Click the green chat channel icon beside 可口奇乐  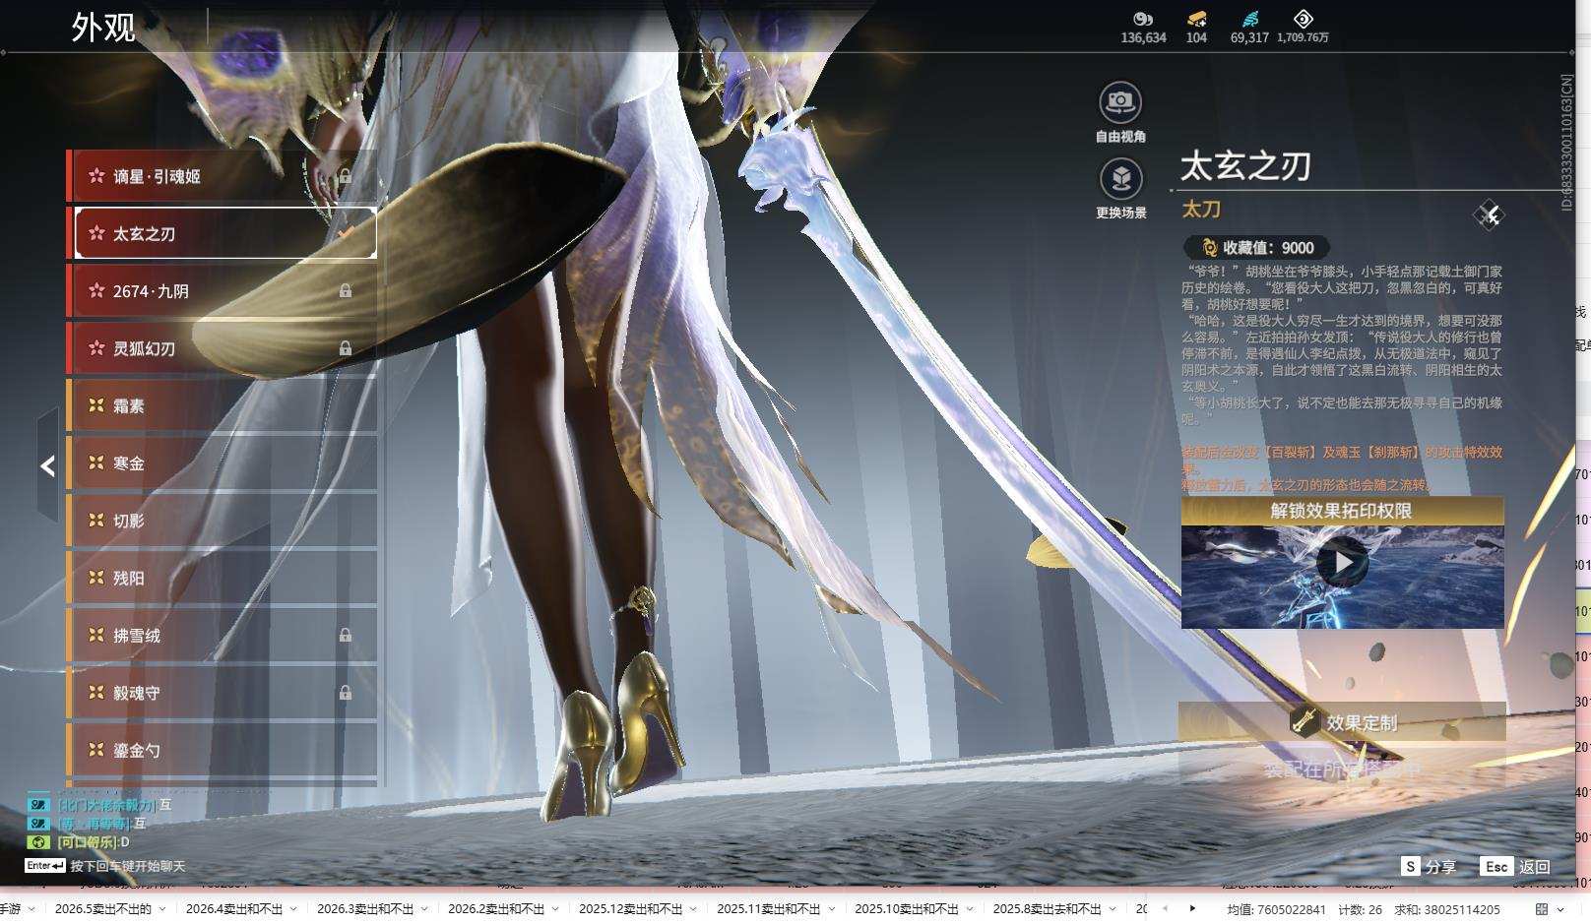tap(38, 842)
